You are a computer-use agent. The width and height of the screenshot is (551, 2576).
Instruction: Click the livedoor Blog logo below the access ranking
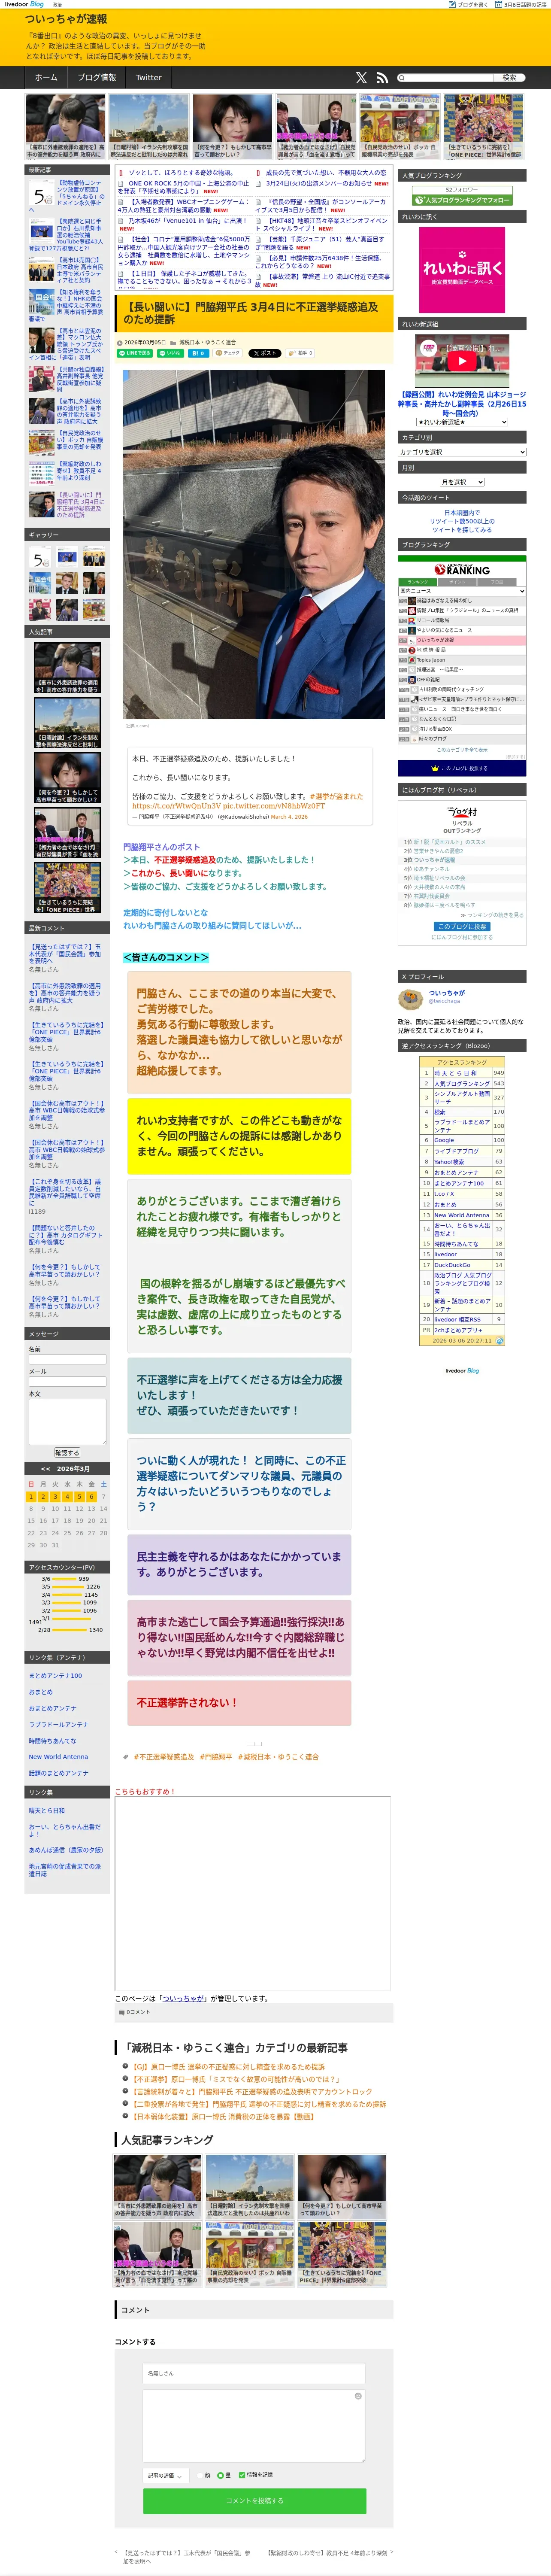(x=462, y=1370)
